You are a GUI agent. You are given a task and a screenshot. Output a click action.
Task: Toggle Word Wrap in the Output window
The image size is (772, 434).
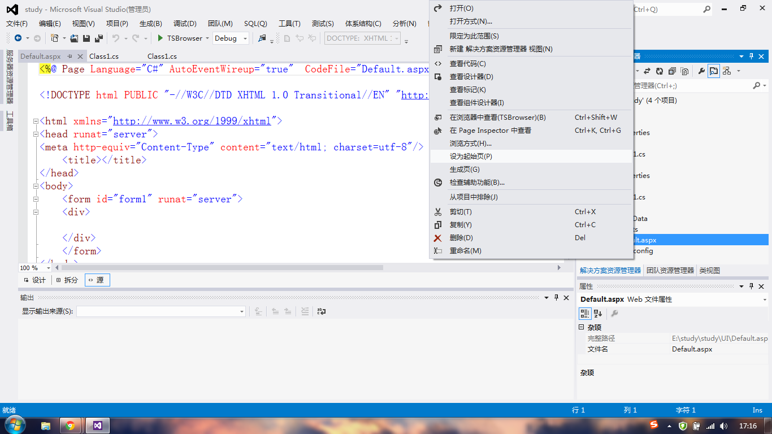point(322,311)
